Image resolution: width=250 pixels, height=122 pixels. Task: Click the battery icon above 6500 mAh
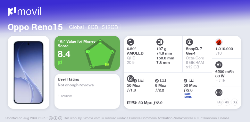[219, 65]
